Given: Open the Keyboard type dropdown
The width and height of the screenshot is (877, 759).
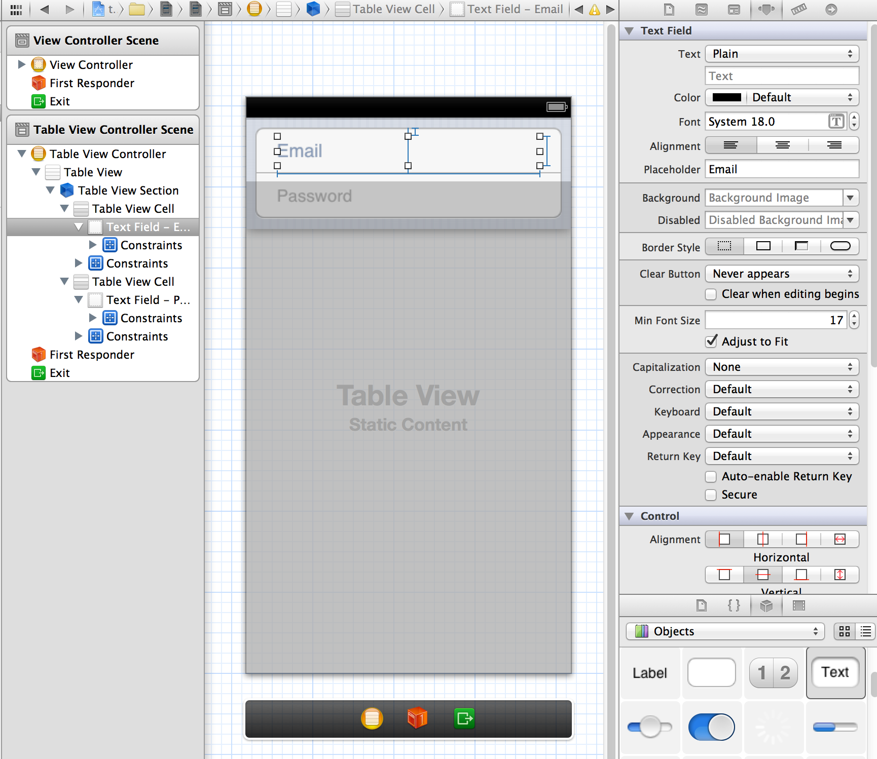Looking at the screenshot, I should (782, 412).
